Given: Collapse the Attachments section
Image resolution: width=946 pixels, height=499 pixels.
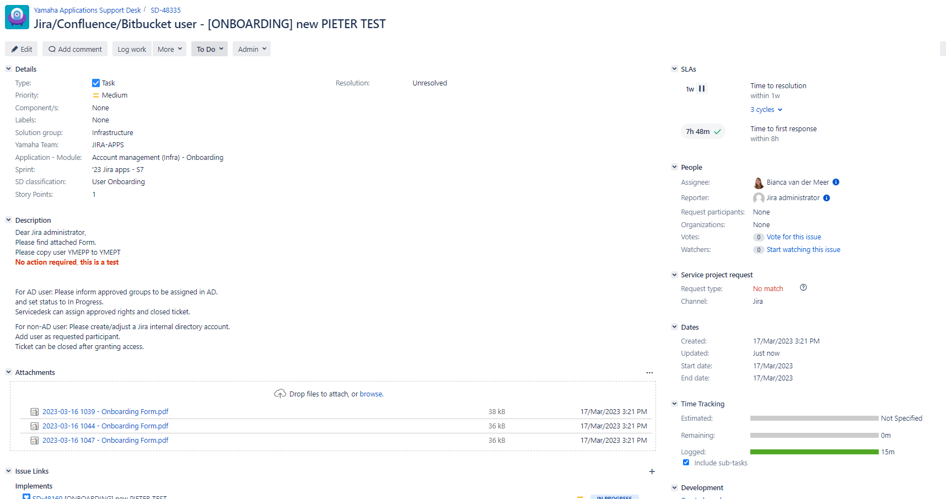Looking at the screenshot, I should click(x=8, y=372).
